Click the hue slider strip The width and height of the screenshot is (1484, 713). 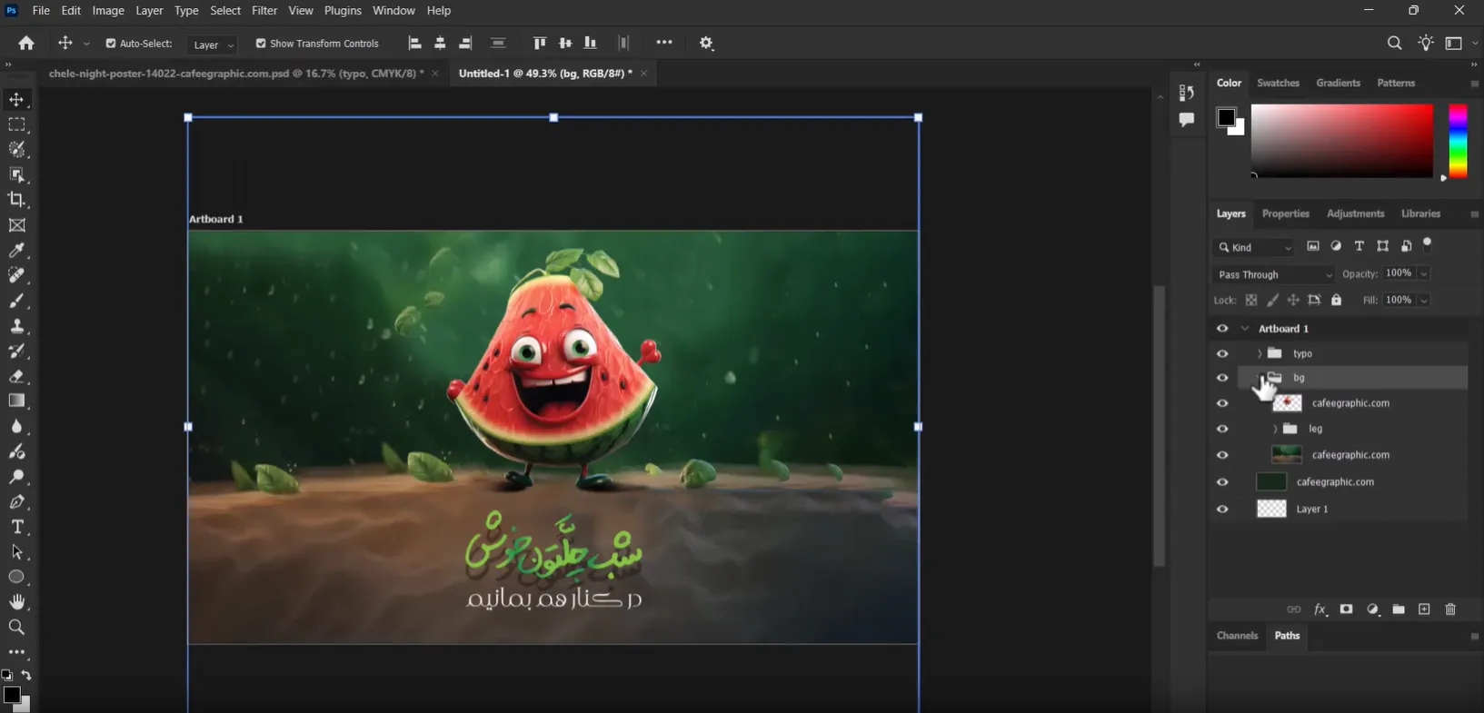1458,141
